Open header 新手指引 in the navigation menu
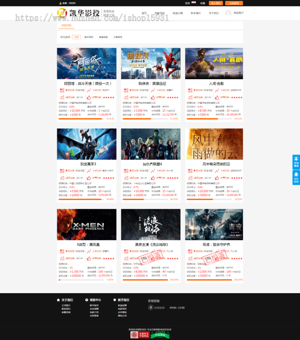 pos(196,13)
